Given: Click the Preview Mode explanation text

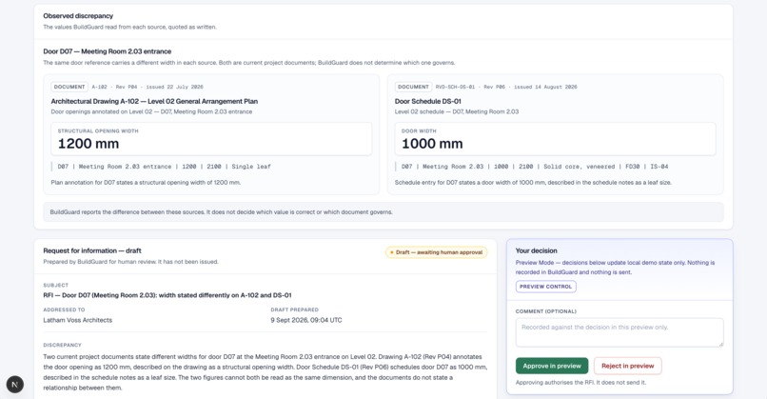Looking at the screenshot, I should tap(615, 268).
